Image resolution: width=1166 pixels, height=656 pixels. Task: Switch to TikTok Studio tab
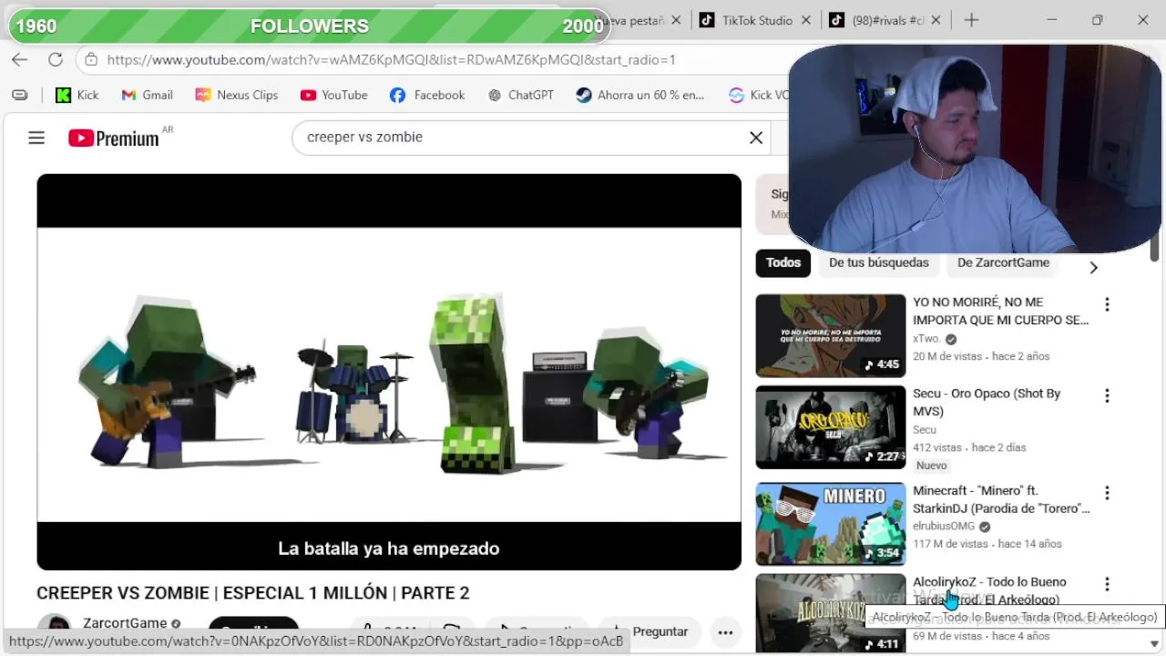[x=747, y=20]
